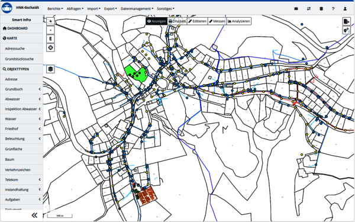
Task: Click the orange-brown cemetery area on map
Action: (147, 196)
